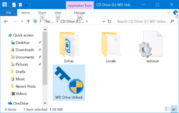Open the File menu

click(x=9, y=13)
